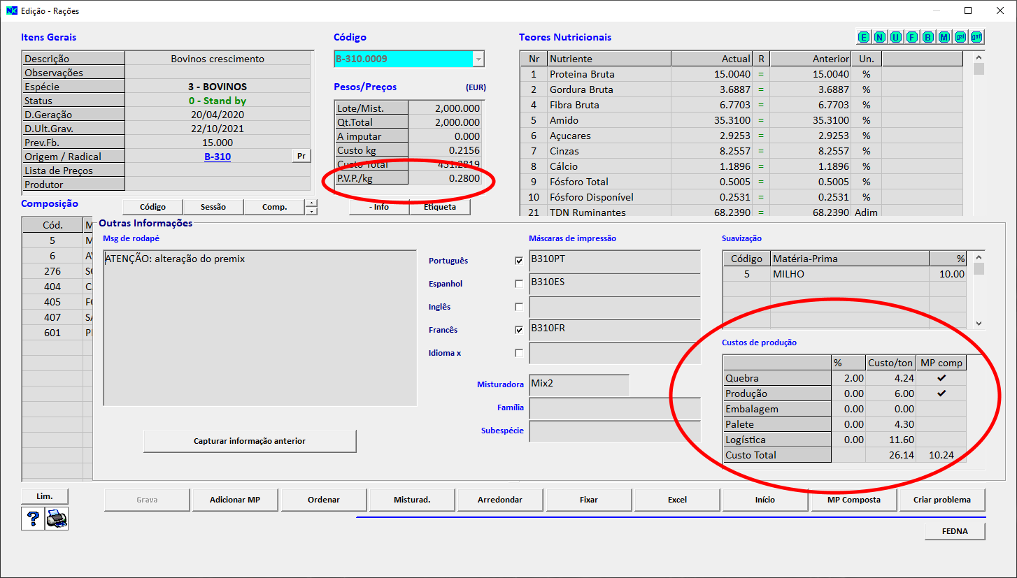Click the green M nutrient icon

[x=944, y=37]
